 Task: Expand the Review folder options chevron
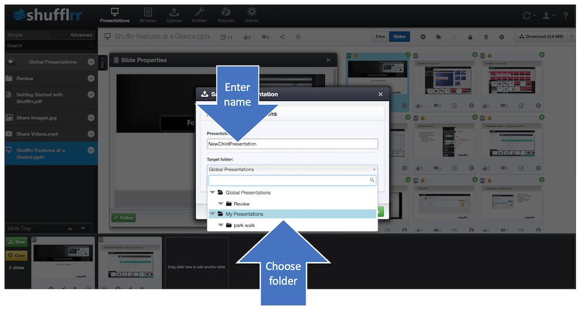pos(91,79)
